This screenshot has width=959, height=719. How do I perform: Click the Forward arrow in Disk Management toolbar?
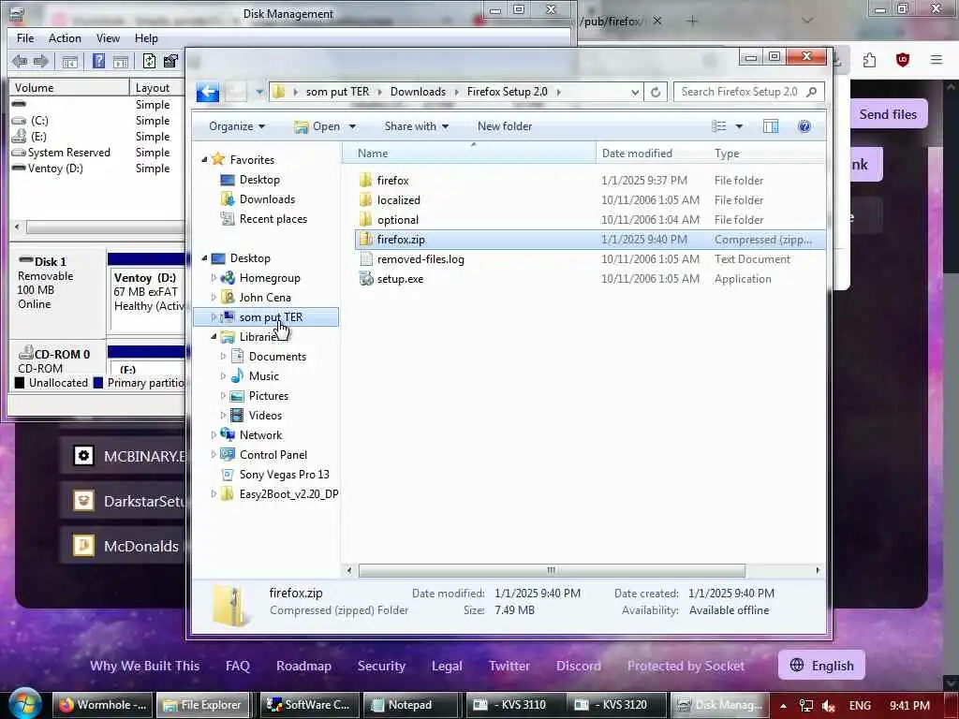pos(41,61)
